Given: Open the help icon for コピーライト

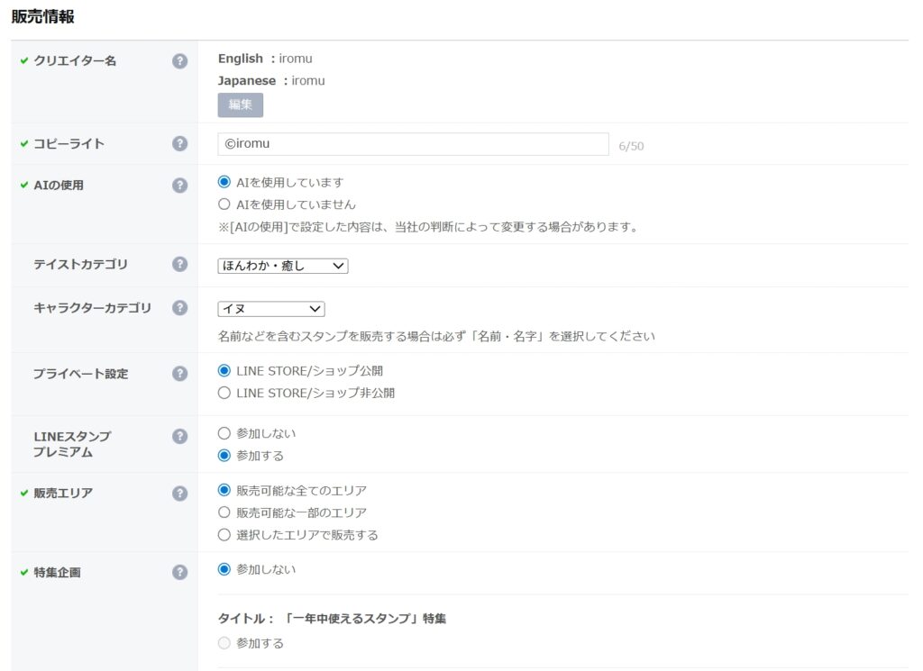Looking at the screenshot, I should (180, 144).
